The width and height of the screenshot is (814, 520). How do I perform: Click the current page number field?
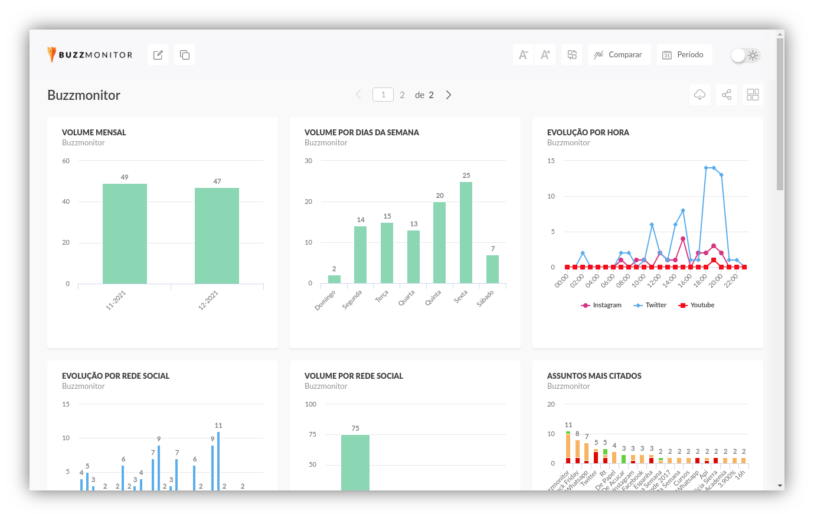point(383,95)
